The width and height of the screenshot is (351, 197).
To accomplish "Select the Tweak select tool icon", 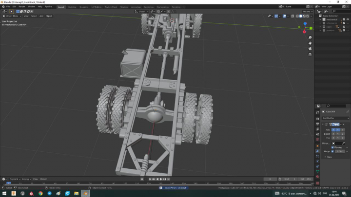I will (11, 11).
